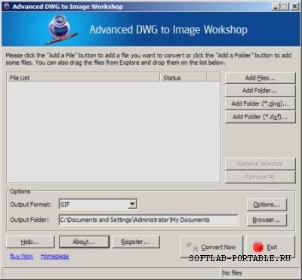Expand the Output Format dropdown arrow
This screenshot has height=280, width=302.
(x=132, y=204)
